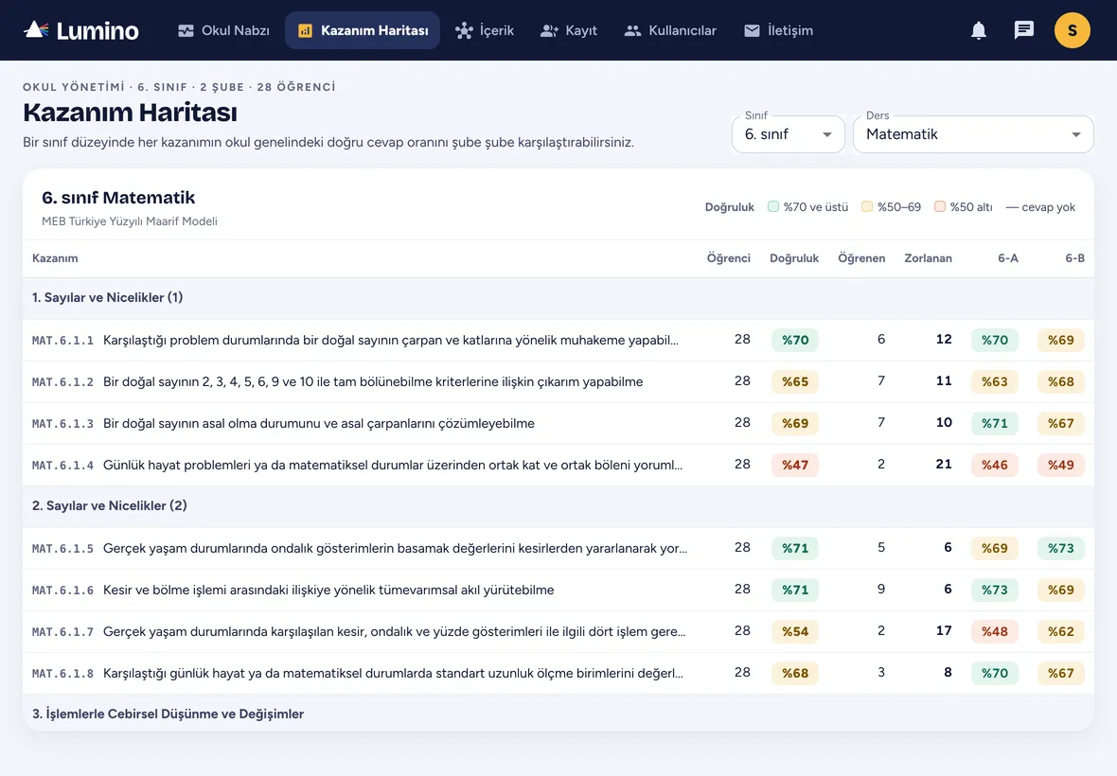This screenshot has width=1117, height=776.
Task: Click the İletişim envelope icon
Action: [752, 30]
